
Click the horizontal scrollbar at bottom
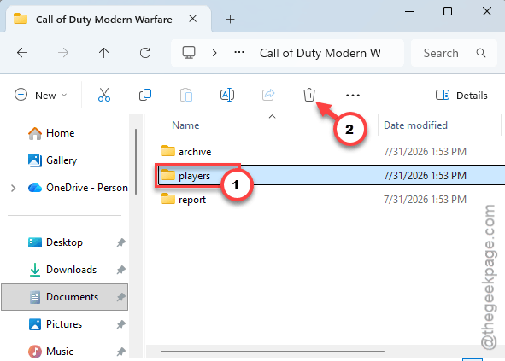pyautogui.click(x=273, y=352)
